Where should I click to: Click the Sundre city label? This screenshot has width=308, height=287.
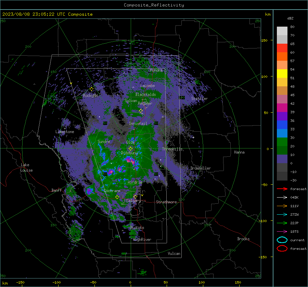[x=104, y=142]
